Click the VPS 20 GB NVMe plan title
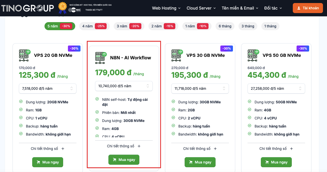 coord(53,55)
